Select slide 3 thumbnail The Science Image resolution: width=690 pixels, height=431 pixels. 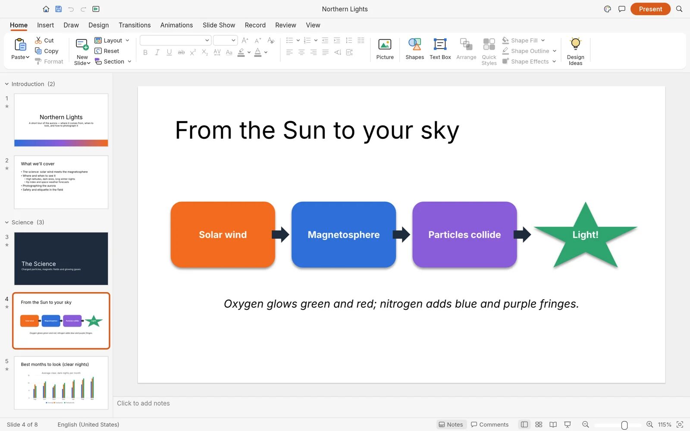coord(61,259)
